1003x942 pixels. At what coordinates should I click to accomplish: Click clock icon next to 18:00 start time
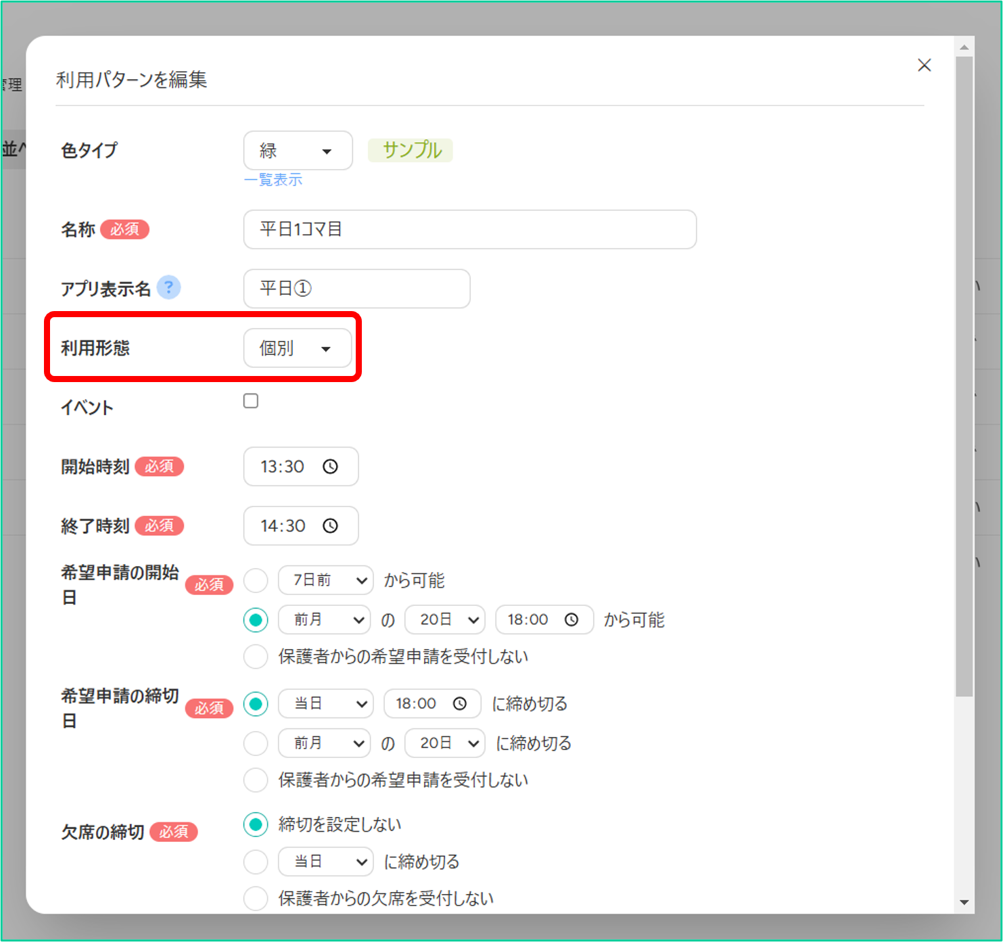(572, 620)
